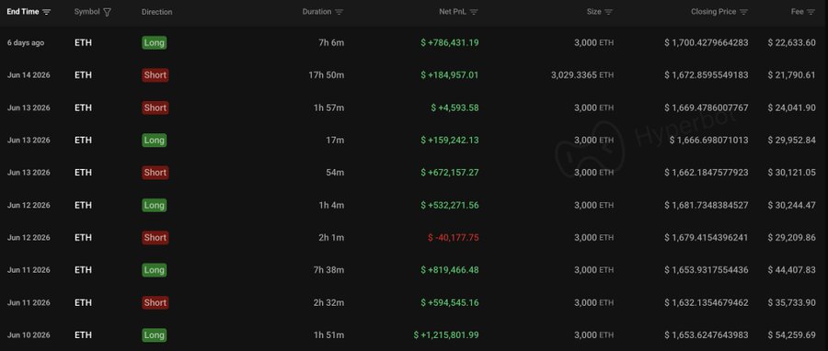Click the net PnL value $ +4,593.58
Screen dimensions: 828x351
point(455,108)
